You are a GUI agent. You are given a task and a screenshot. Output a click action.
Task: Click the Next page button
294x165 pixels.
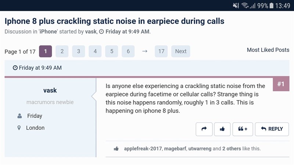coord(180,51)
